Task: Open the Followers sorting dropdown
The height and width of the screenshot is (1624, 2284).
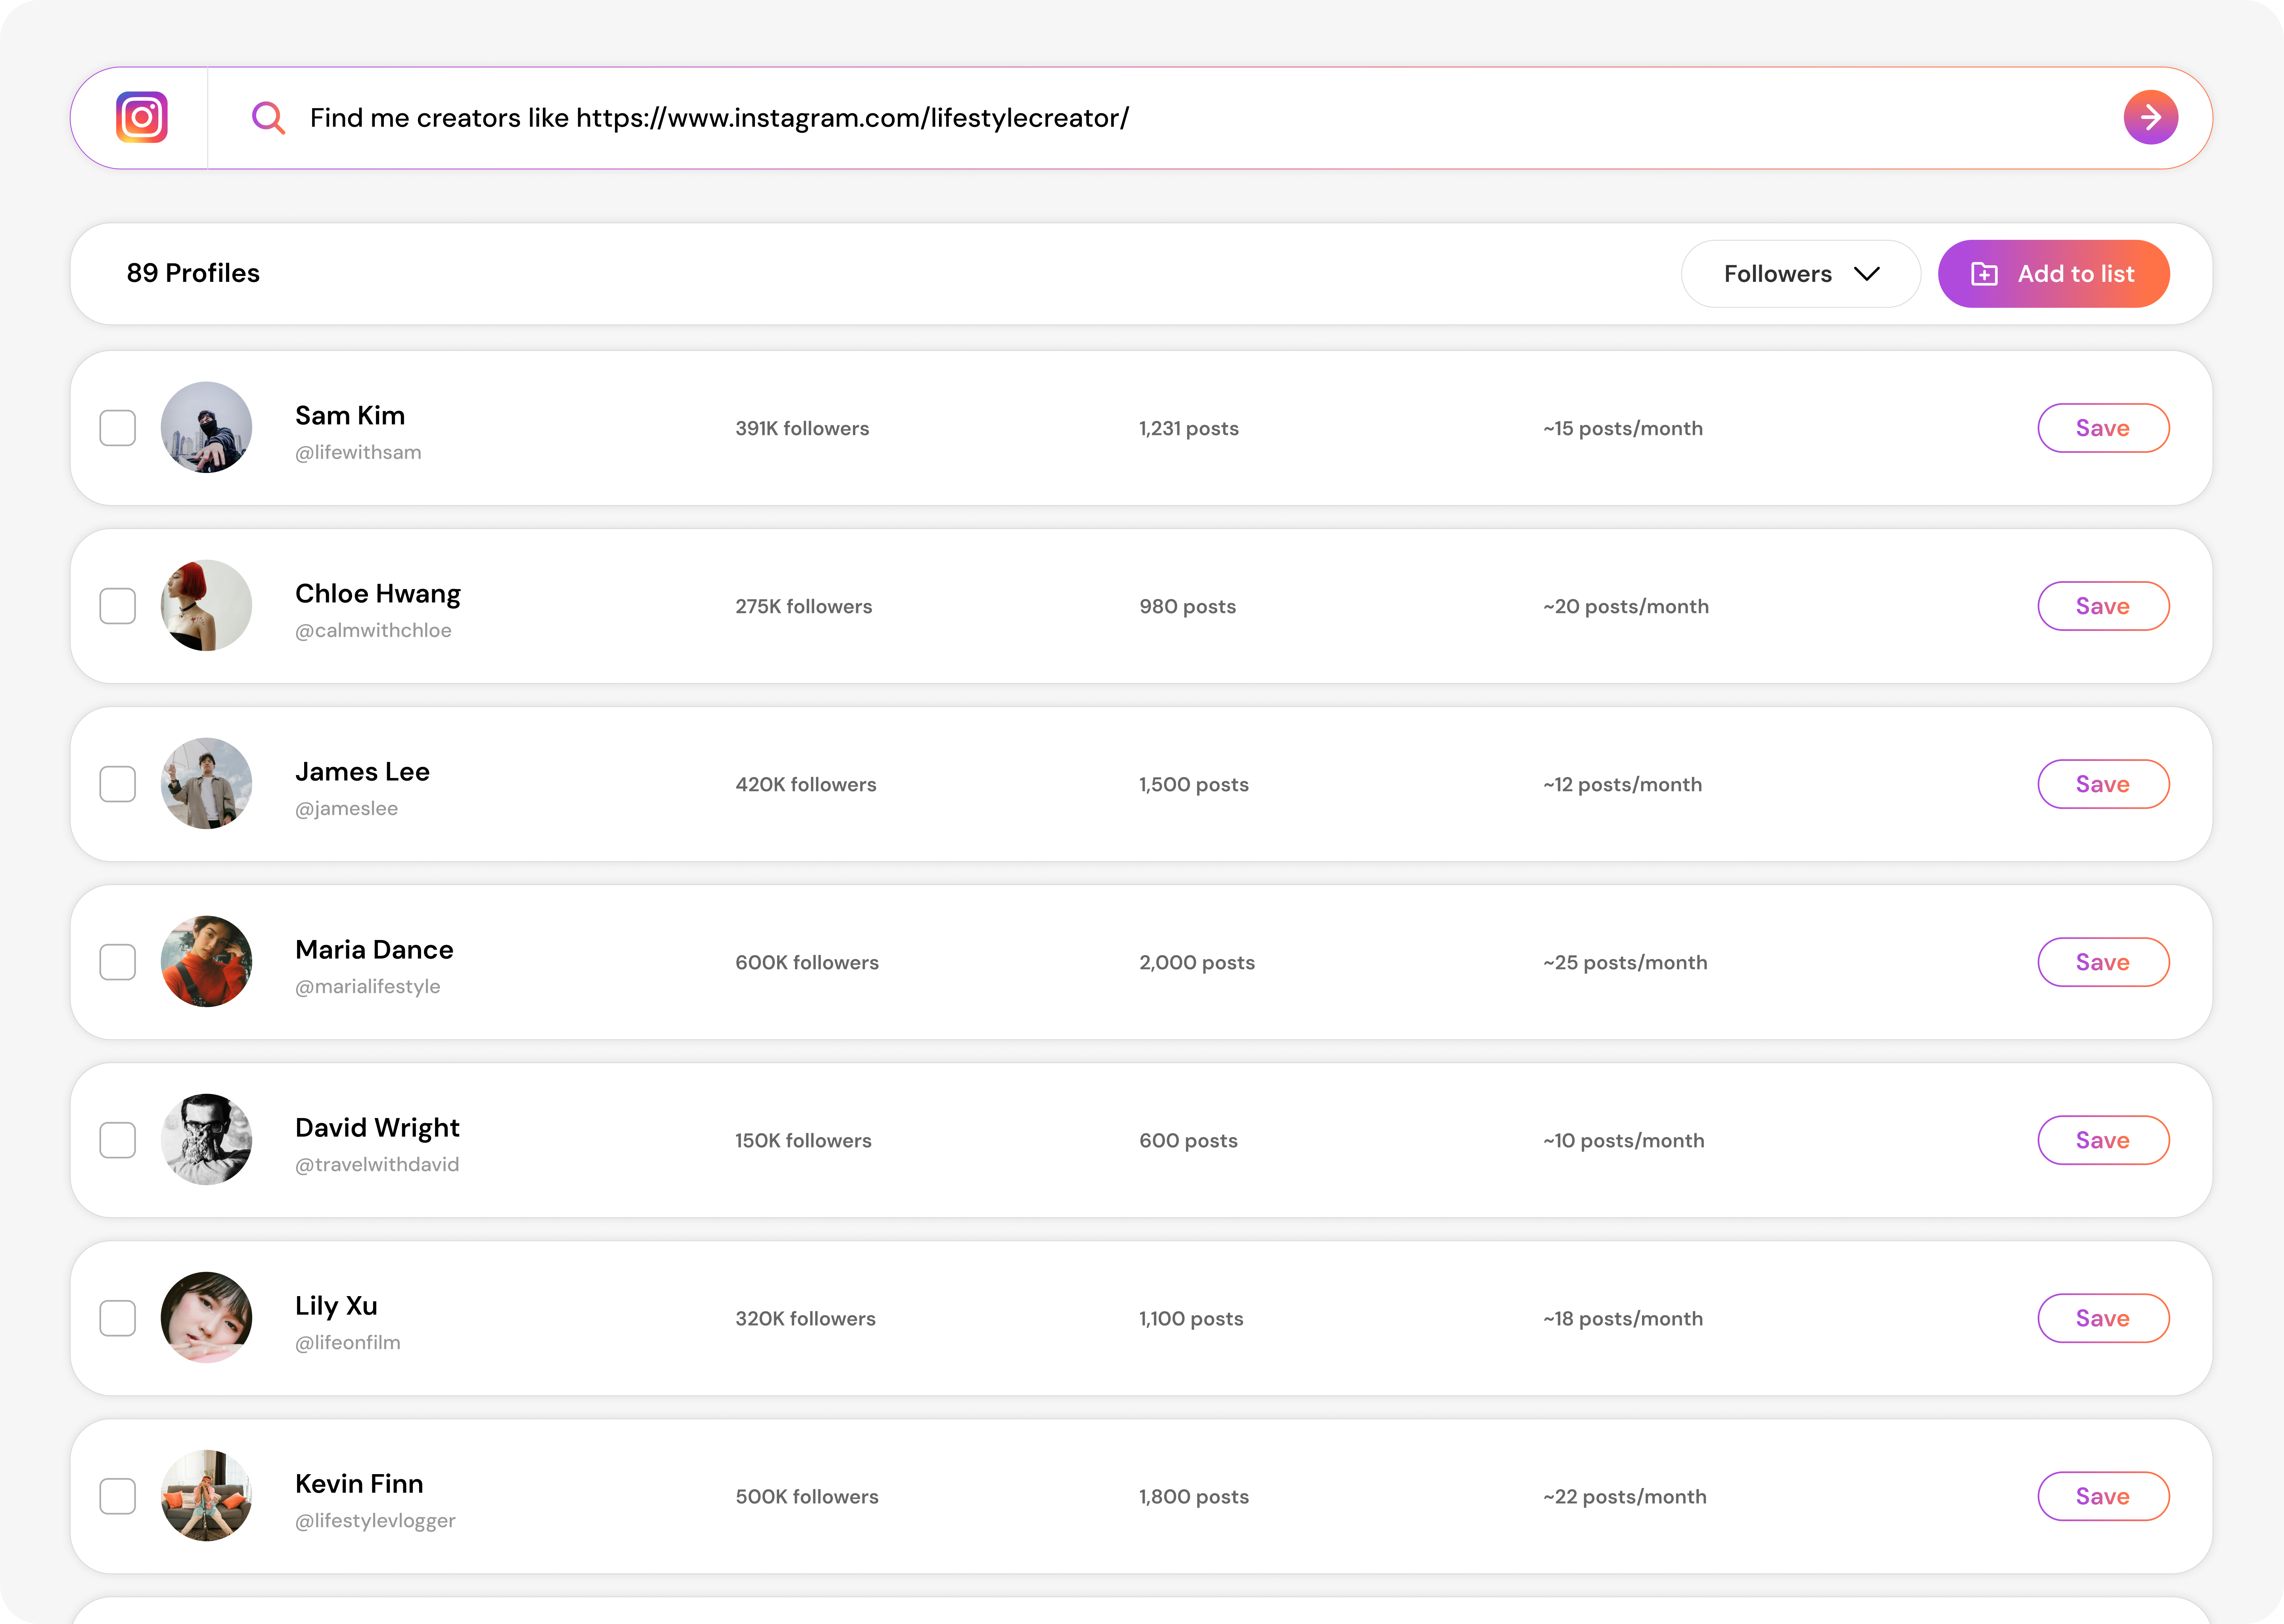Action: point(1800,273)
